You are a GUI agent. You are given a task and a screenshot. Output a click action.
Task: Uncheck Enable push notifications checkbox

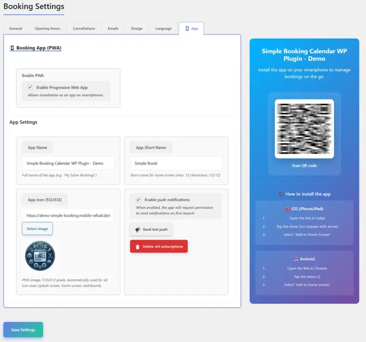(138, 200)
